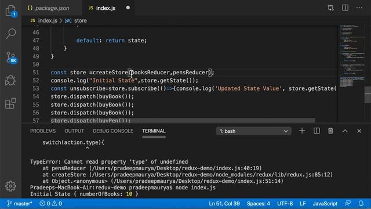Open the Explorer view in activity bar
Viewport: 371px width, 209px height.
[x=10, y=11]
